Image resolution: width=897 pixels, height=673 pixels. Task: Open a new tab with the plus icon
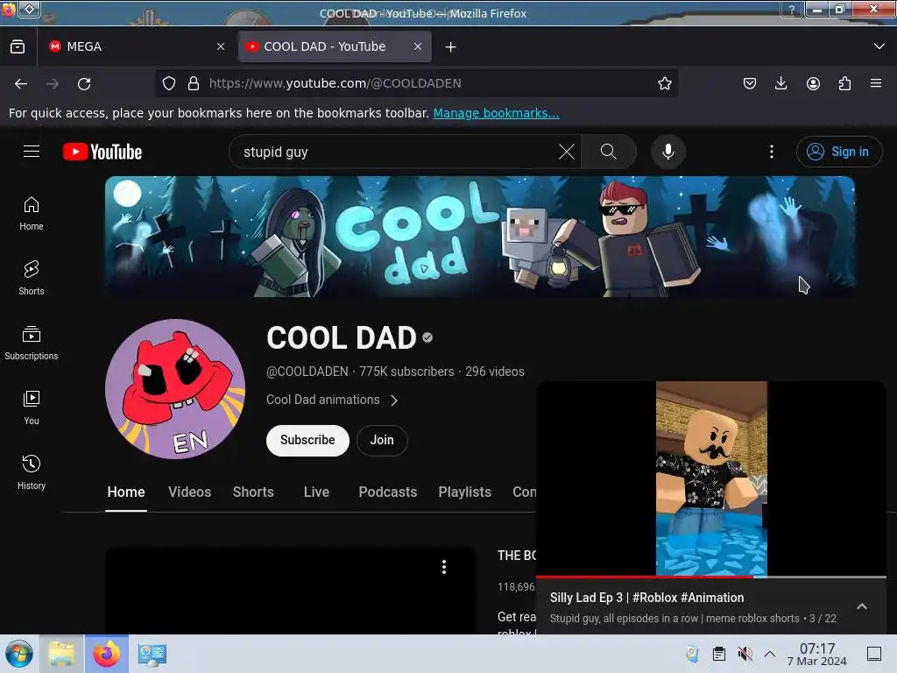tap(451, 47)
